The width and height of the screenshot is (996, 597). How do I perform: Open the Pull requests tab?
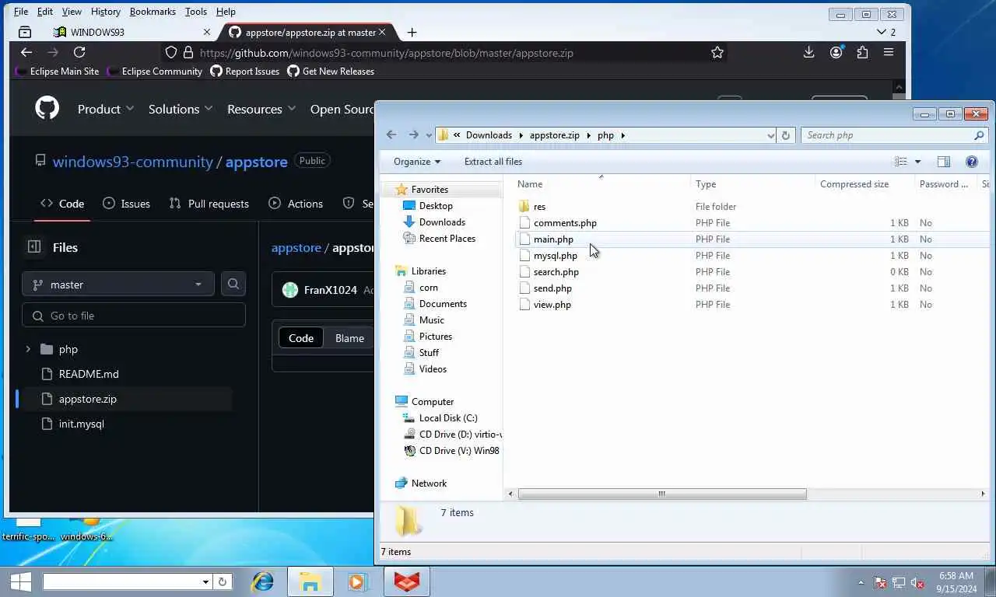(209, 204)
